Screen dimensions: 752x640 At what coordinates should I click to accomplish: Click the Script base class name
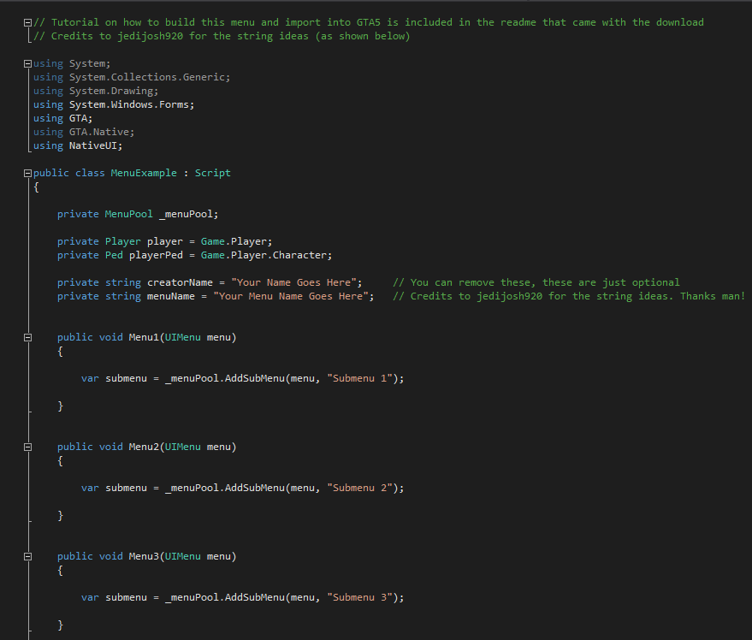click(x=212, y=173)
